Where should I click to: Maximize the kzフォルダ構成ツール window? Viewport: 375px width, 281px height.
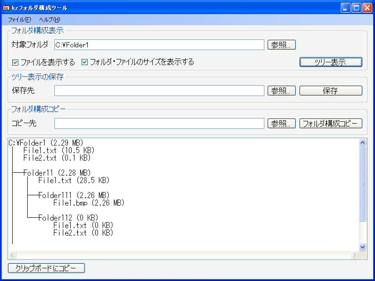tap(356, 8)
